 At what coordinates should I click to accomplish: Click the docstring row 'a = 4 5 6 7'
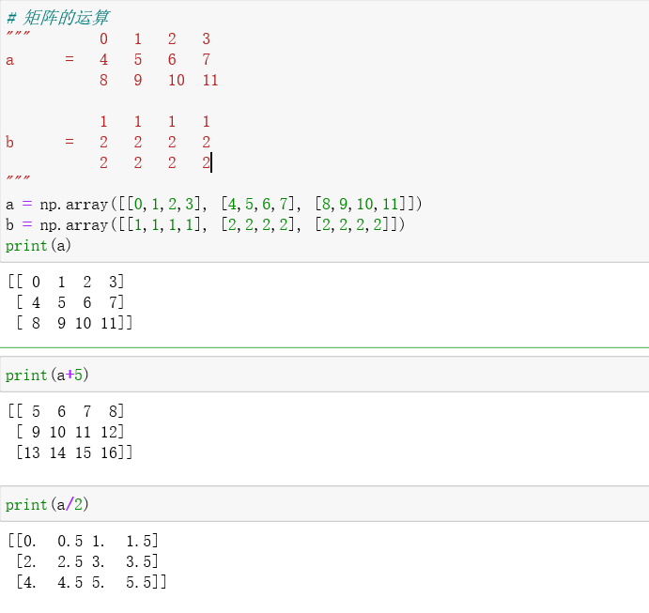[x=108, y=59]
